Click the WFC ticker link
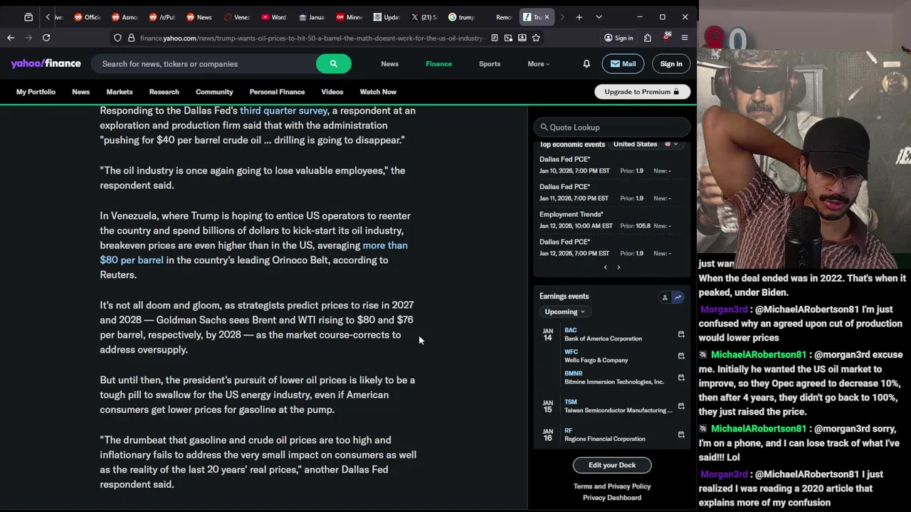911x512 pixels. coord(571,352)
